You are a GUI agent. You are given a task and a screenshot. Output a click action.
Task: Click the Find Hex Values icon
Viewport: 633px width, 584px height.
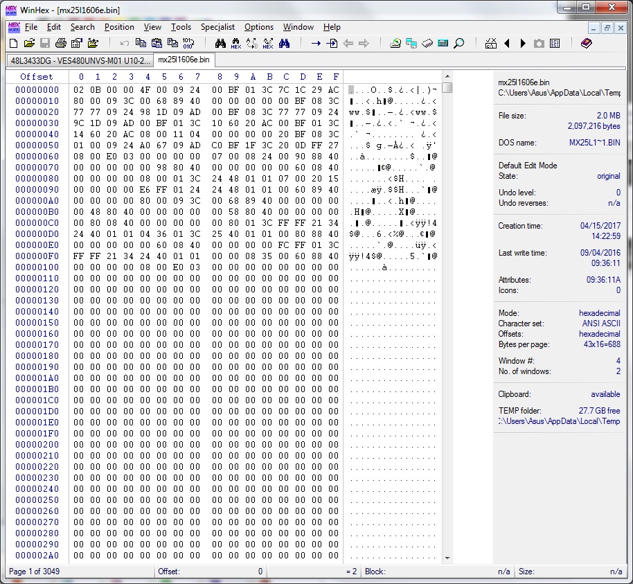click(236, 44)
